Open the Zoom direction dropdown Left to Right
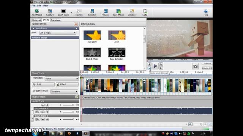243x136 pixels. (58, 33)
